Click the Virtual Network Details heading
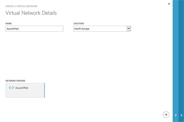This screenshot has width=184, height=122. [31, 13]
